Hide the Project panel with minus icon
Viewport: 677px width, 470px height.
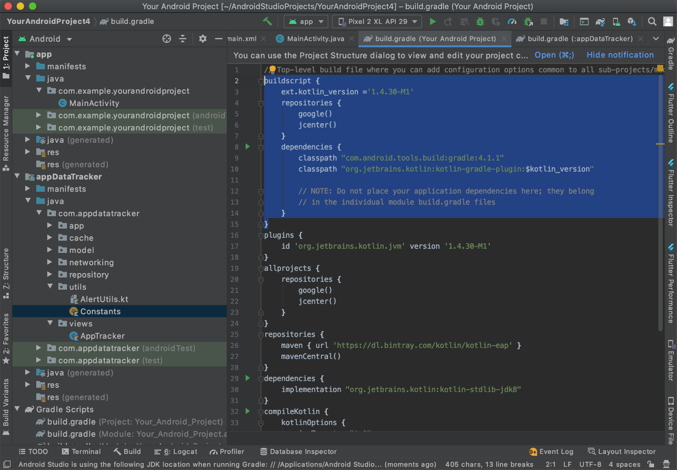pyautogui.click(x=218, y=39)
